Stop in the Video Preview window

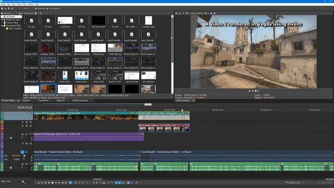click(x=256, y=91)
